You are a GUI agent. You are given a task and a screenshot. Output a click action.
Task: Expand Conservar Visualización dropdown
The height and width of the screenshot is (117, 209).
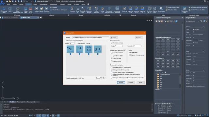click(113, 13)
